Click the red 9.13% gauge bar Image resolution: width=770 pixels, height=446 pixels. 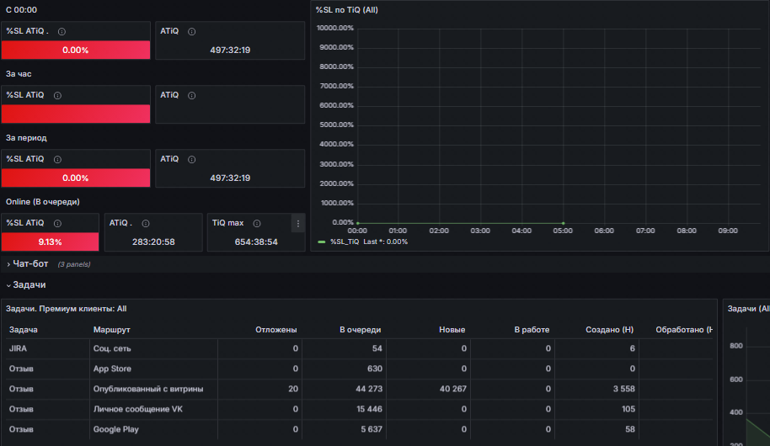point(50,242)
